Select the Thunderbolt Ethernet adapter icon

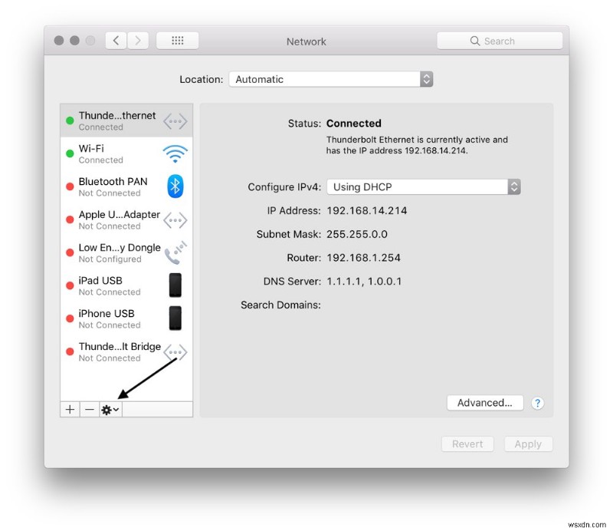tap(175, 120)
